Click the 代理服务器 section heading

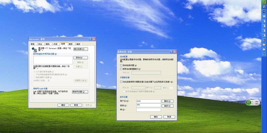(125, 77)
